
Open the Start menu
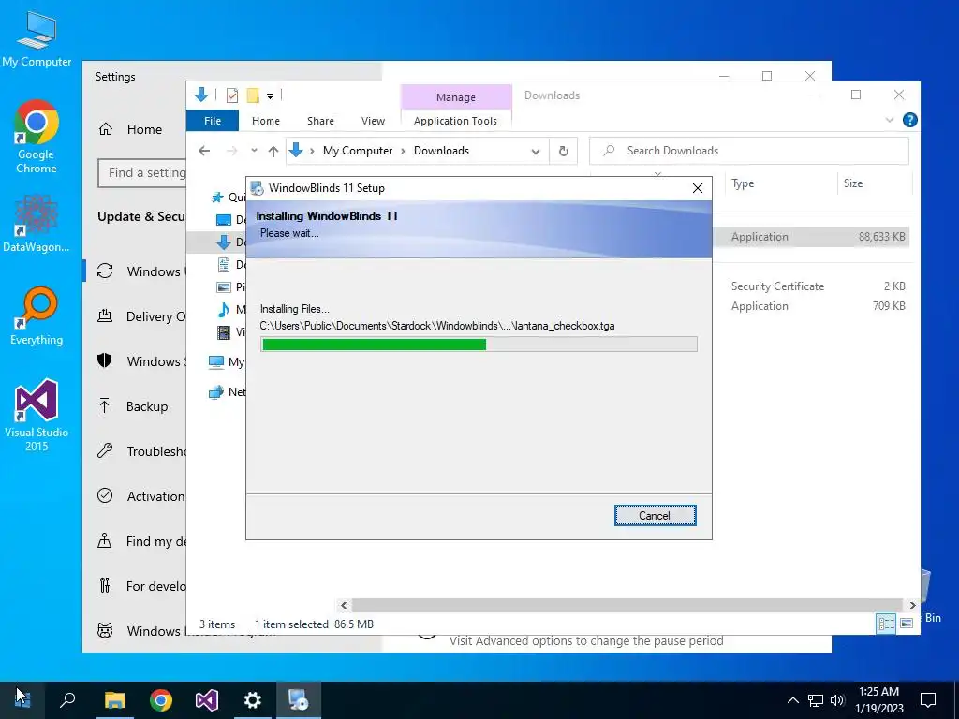coord(22,700)
